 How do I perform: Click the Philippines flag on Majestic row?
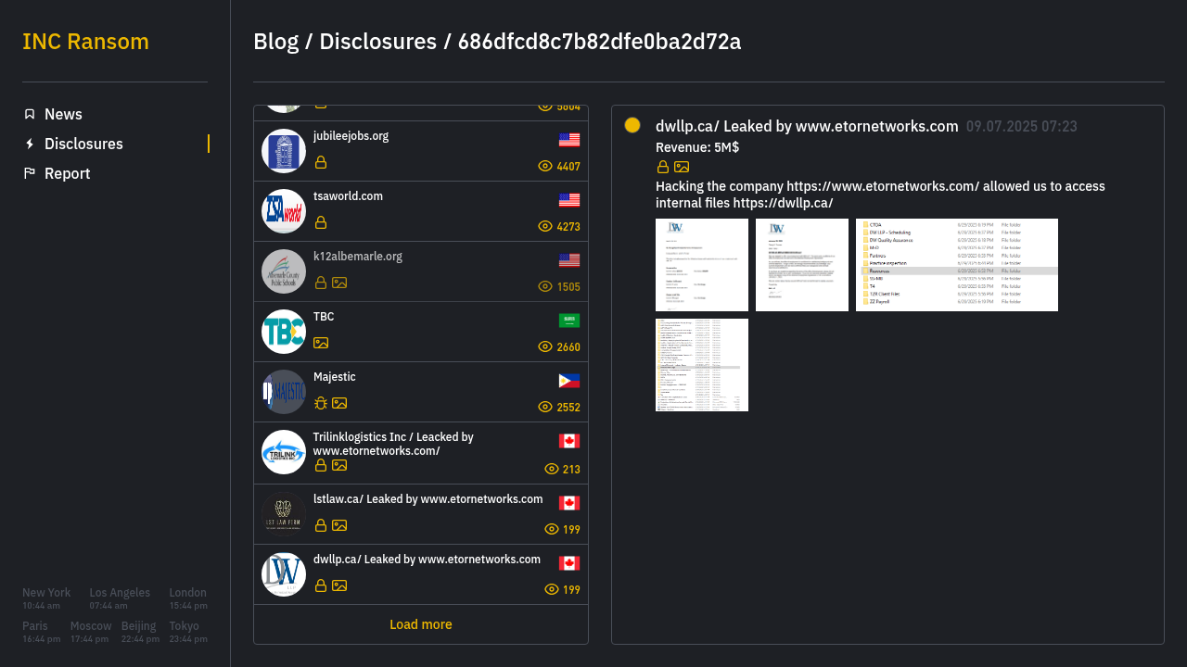pyautogui.click(x=569, y=381)
